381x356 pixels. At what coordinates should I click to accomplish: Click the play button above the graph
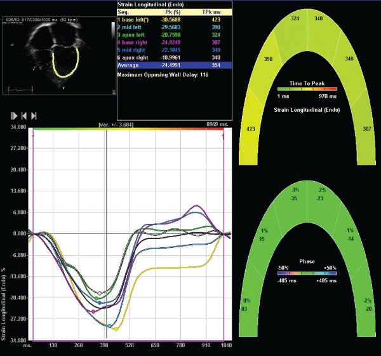[14, 116]
